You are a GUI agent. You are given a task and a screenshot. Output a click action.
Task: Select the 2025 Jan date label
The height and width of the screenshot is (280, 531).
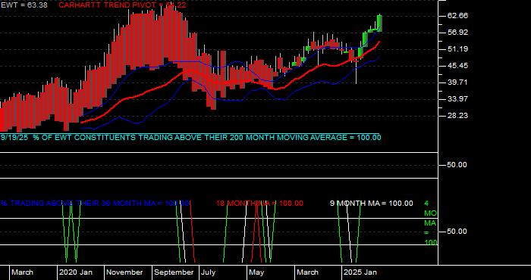pyautogui.click(x=360, y=272)
